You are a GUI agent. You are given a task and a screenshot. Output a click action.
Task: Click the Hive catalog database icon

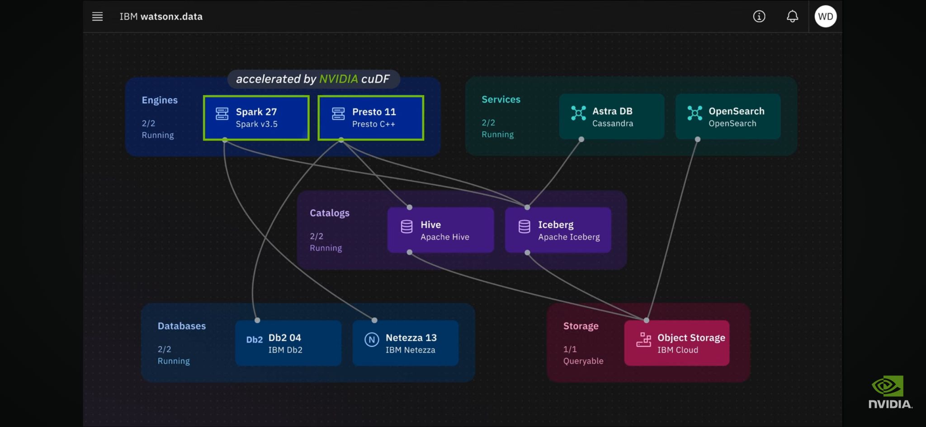pos(406,227)
